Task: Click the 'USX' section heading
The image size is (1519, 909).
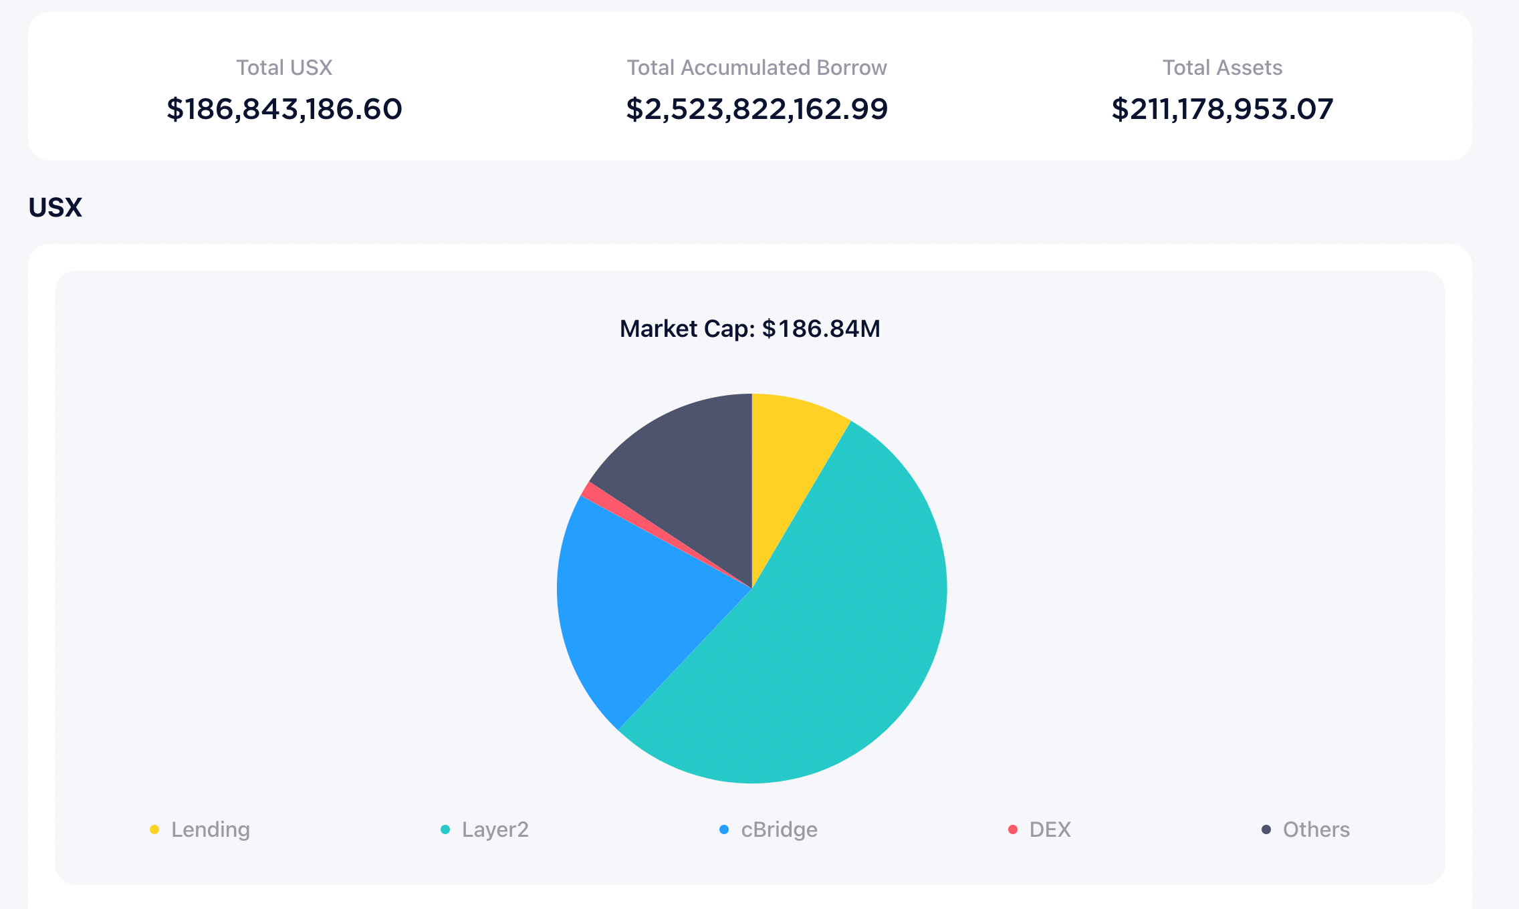Action: coord(55,208)
